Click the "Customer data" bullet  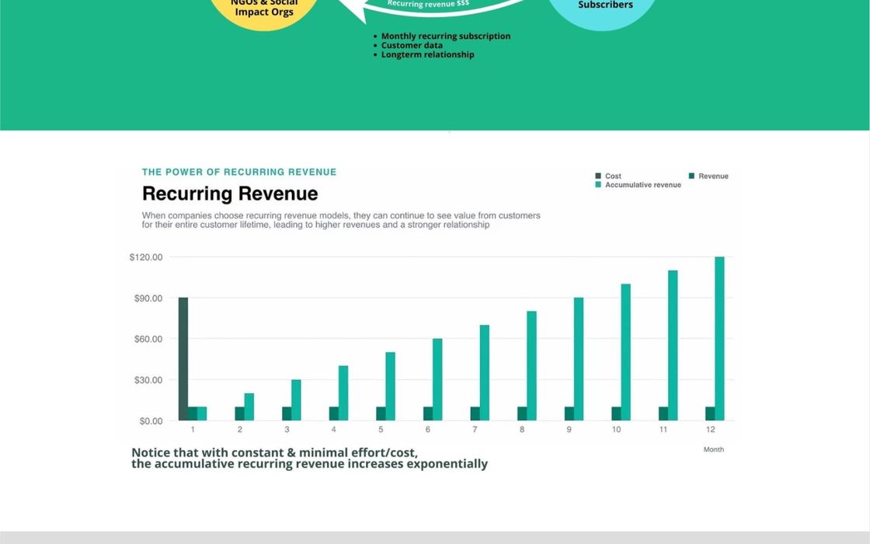412,46
